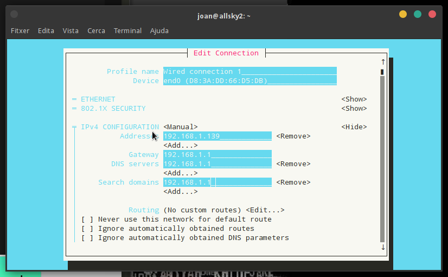
Task: Click the joan@allsky2 window title
Action: click(223, 16)
